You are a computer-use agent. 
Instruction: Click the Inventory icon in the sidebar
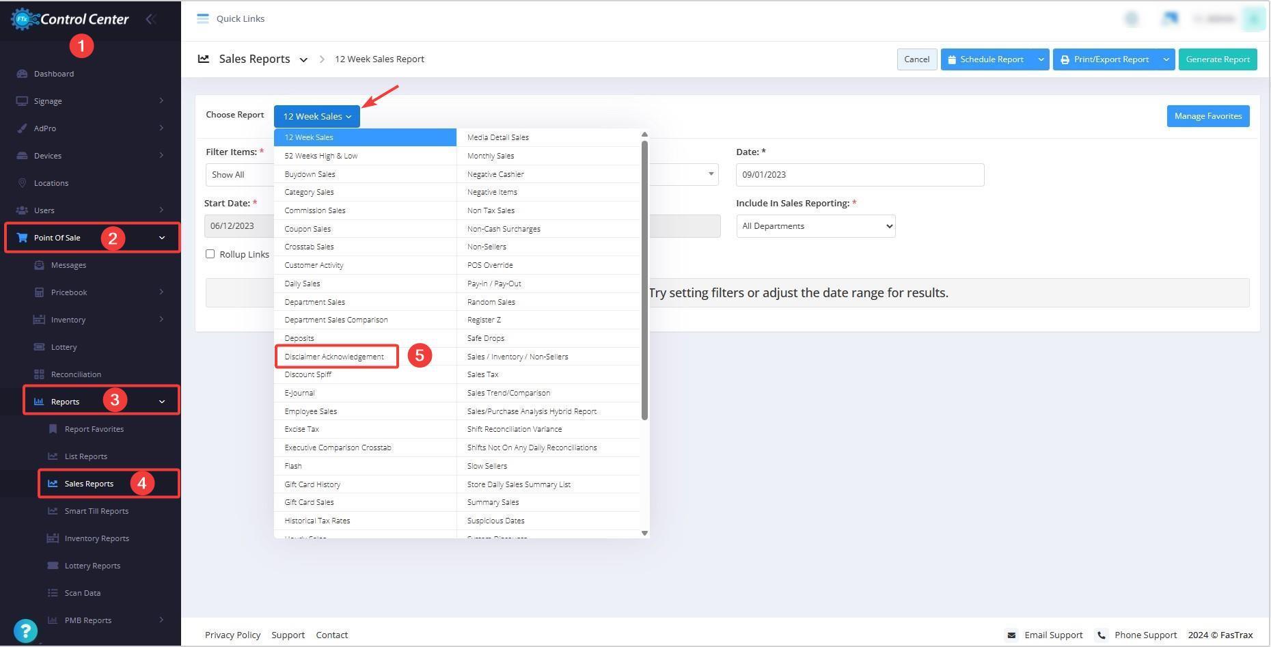[39, 320]
